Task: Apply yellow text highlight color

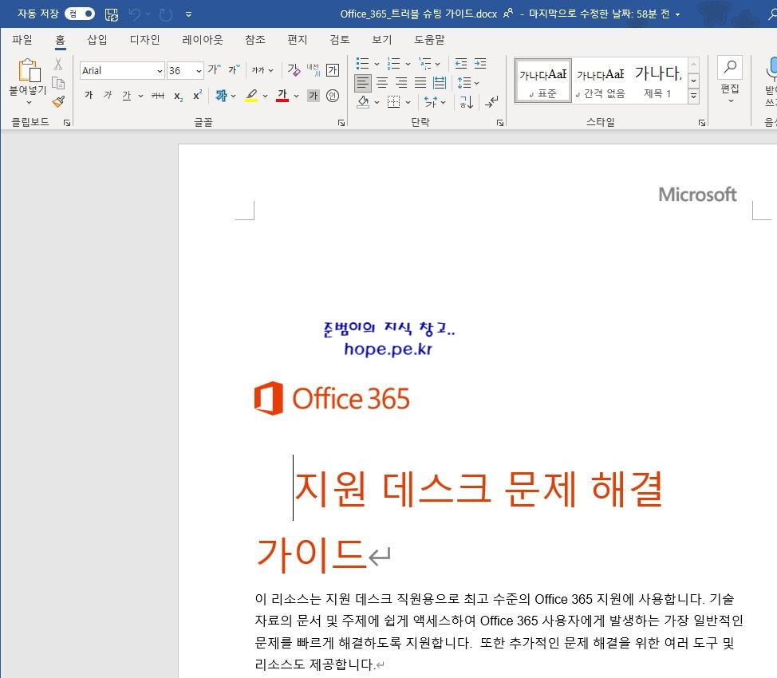Action: (x=252, y=95)
